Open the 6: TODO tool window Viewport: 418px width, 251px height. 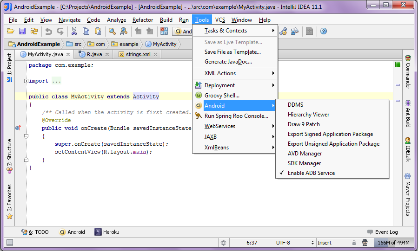tap(35, 232)
